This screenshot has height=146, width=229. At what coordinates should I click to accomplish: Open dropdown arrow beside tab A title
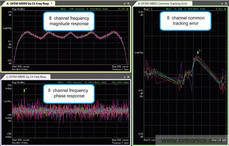pos(51,3)
